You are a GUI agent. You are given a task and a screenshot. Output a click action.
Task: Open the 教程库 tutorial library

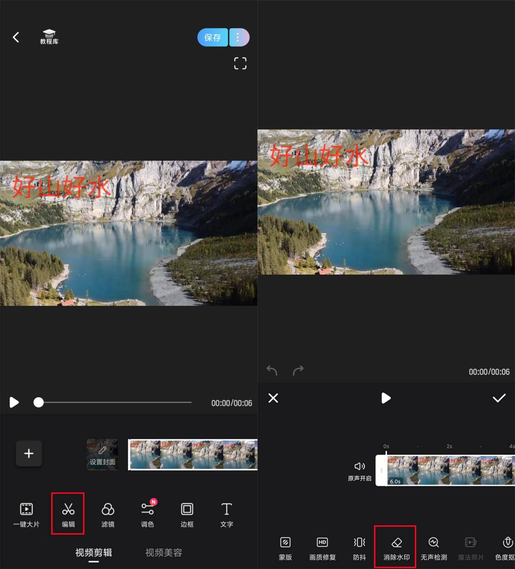click(x=49, y=37)
